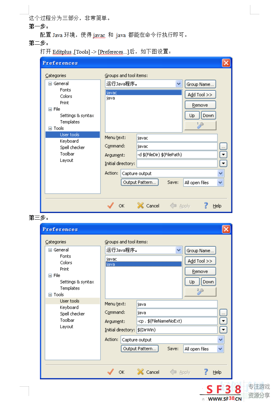Close the Preferences dialog with javac selected
Viewport: 275px width, 402px height.
pos(226,63)
